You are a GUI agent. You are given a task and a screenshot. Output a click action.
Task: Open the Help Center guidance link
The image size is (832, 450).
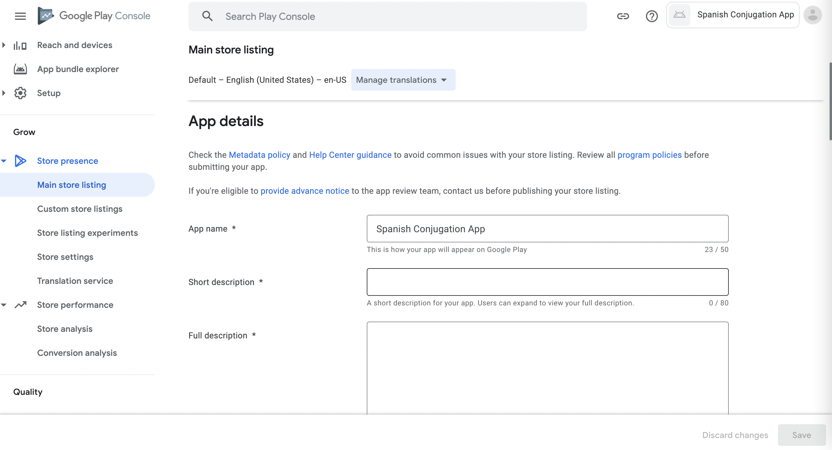click(350, 155)
